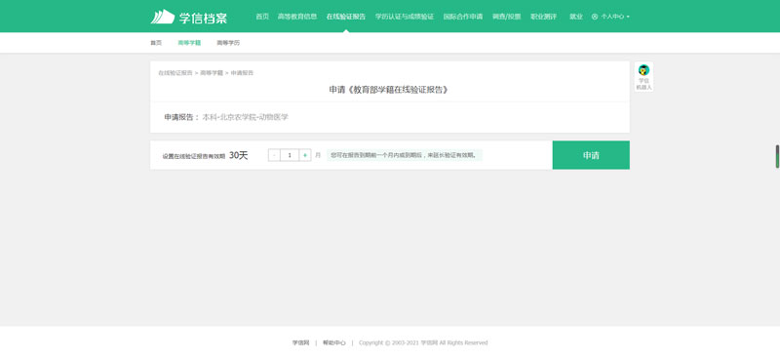
Task: Decrease months with the minus button
Action: coord(274,155)
